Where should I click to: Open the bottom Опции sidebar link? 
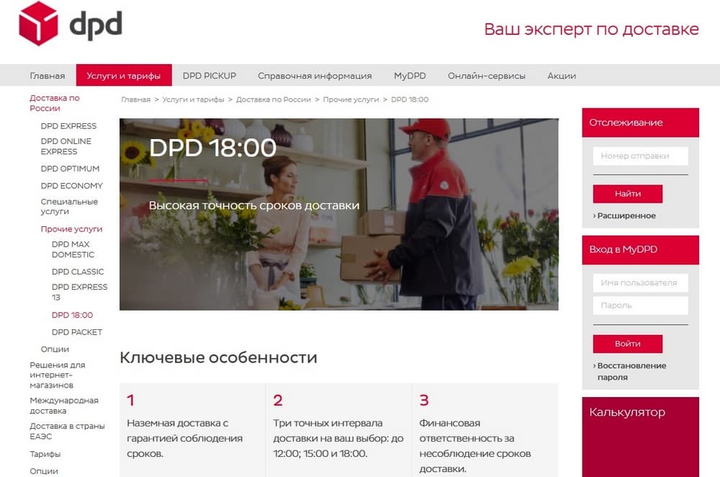[44, 471]
